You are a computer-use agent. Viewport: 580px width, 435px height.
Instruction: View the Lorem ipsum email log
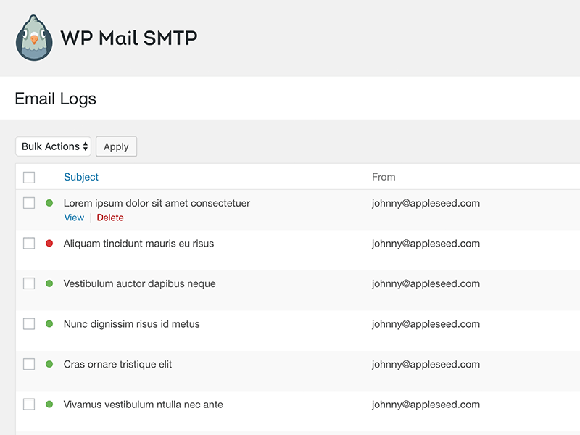(74, 217)
